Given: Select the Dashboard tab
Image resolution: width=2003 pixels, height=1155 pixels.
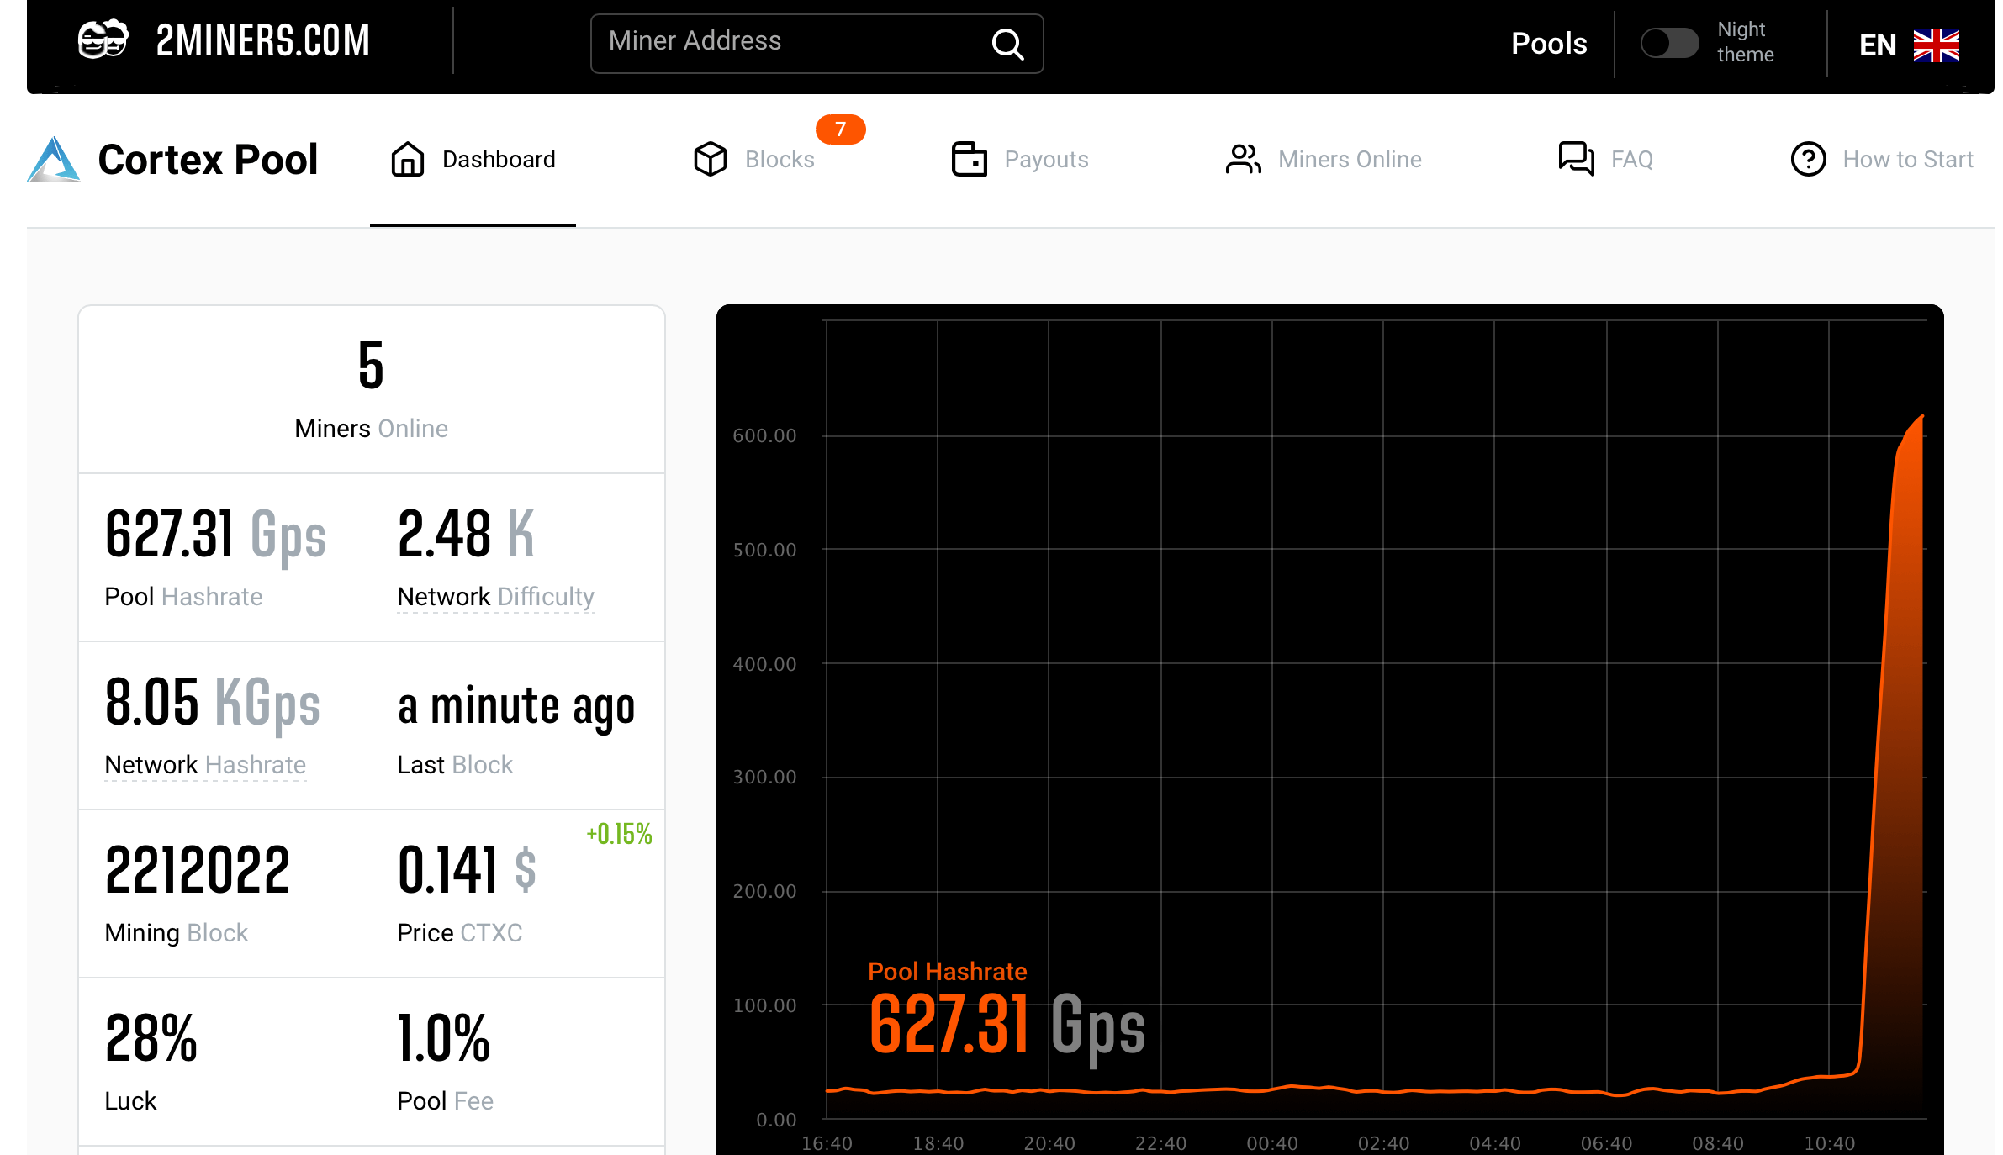Looking at the screenshot, I should click(x=472, y=160).
